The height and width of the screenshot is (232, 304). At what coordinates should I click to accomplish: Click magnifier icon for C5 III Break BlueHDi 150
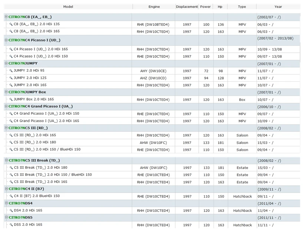[11, 175]
